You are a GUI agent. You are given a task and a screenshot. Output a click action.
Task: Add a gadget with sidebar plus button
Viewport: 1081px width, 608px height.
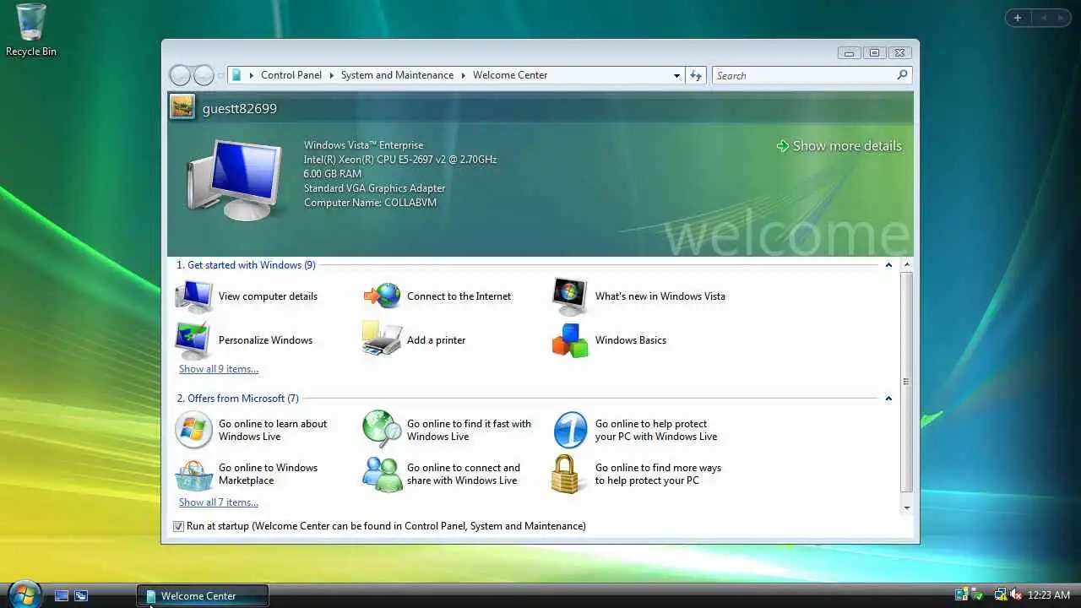(1018, 18)
